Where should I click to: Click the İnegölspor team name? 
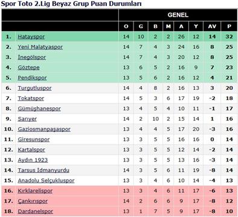32,57
